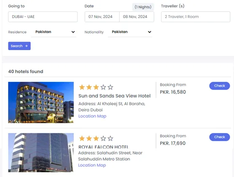This screenshot has height=177, width=234.
Task: Click fifth empty star of Sun and Sands rating
Action: (x=110, y=87)
